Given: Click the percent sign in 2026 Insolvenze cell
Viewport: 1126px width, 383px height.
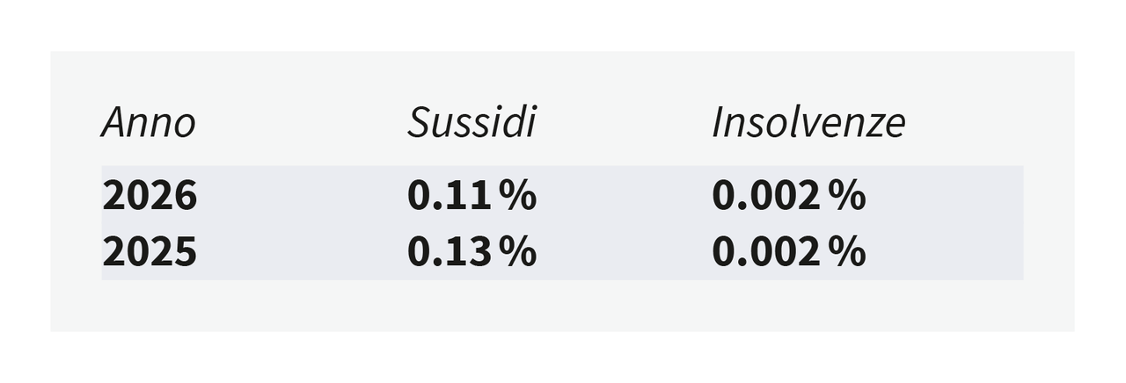Looking at the screenshot, I should [847, 195].
